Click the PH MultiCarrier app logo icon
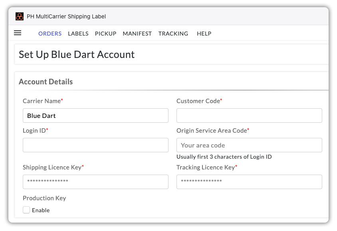 [20, 16]
